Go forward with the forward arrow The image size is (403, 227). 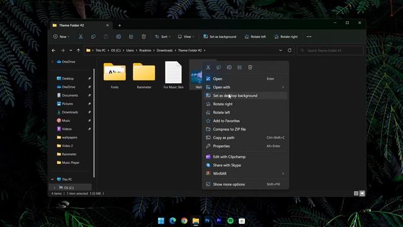point(63,50)
